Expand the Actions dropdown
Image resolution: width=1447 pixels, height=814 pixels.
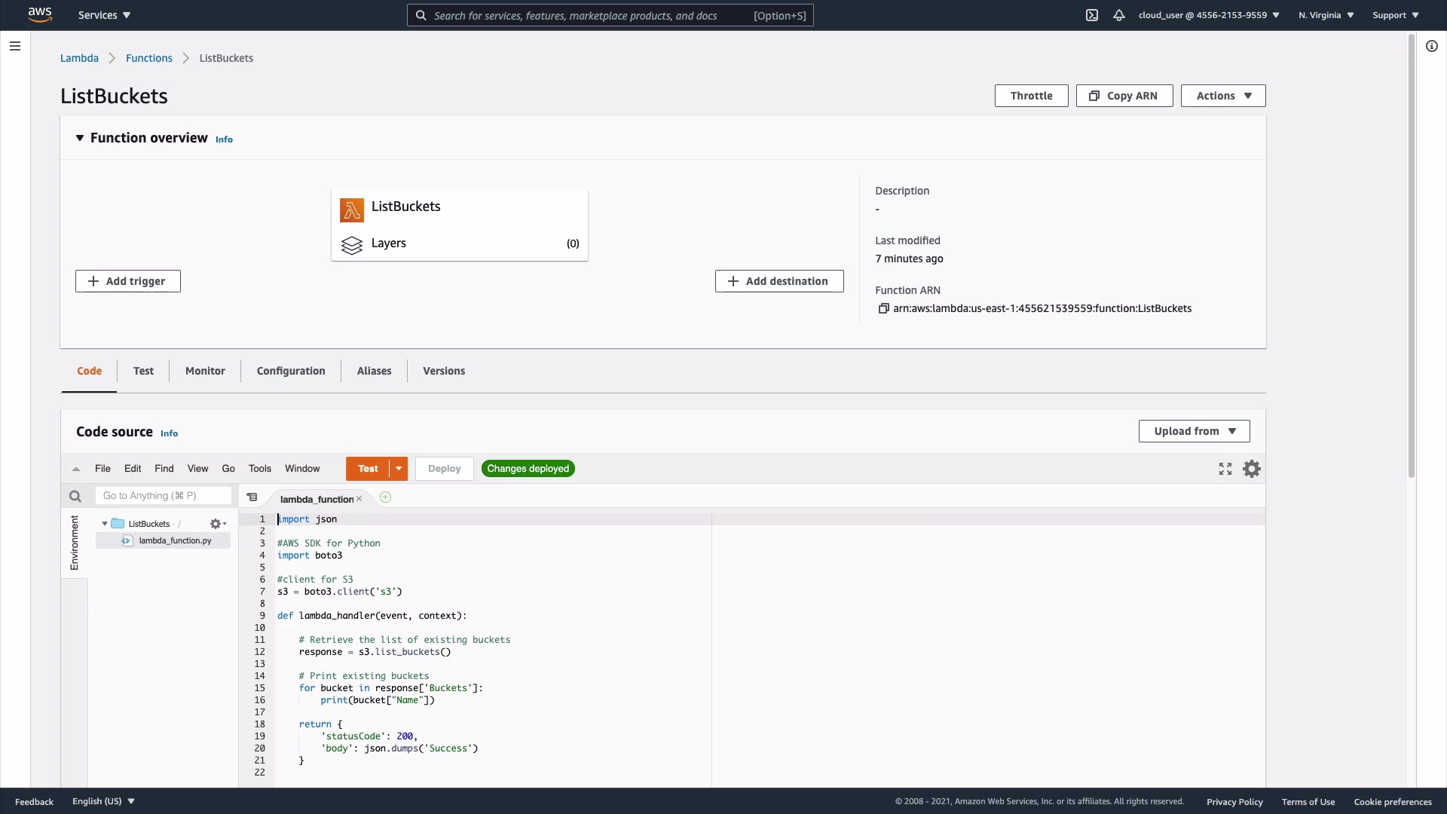(1222, 96)
